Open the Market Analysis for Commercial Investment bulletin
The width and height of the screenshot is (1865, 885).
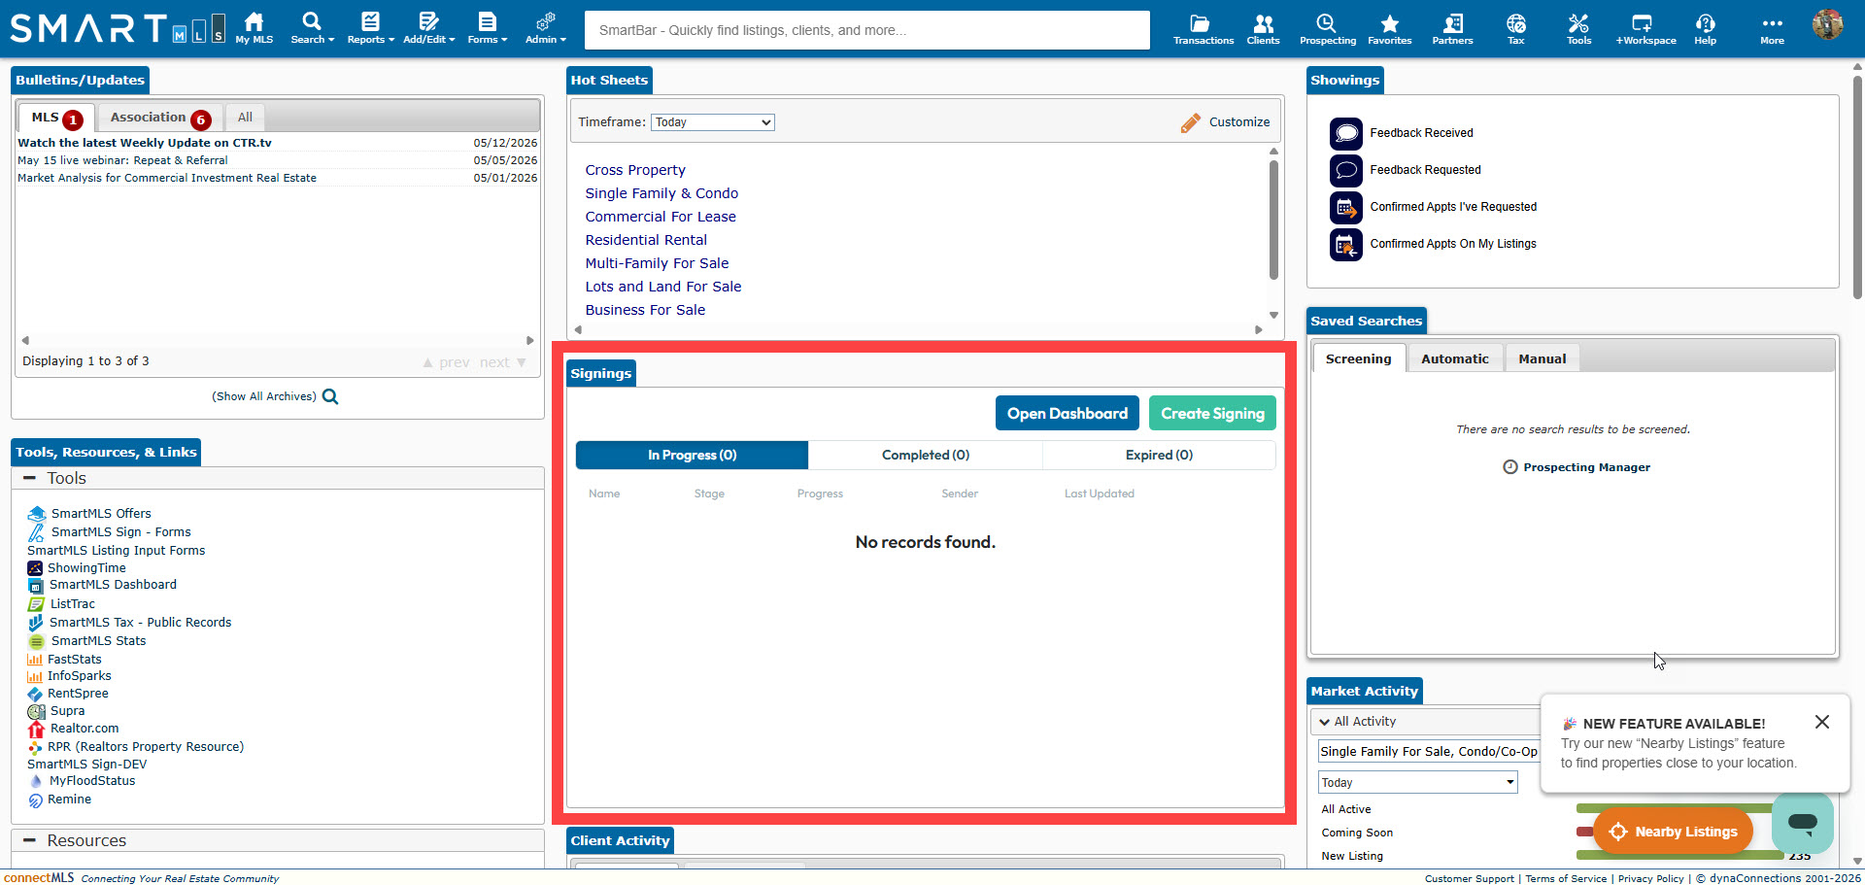167,178
